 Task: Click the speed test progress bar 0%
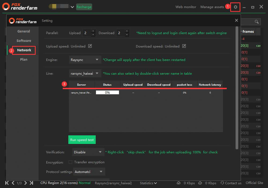[x=107, y=92]
